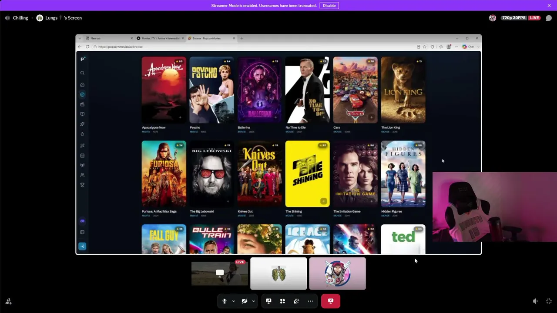Open the Knives Out poster

tap(259, 174)
